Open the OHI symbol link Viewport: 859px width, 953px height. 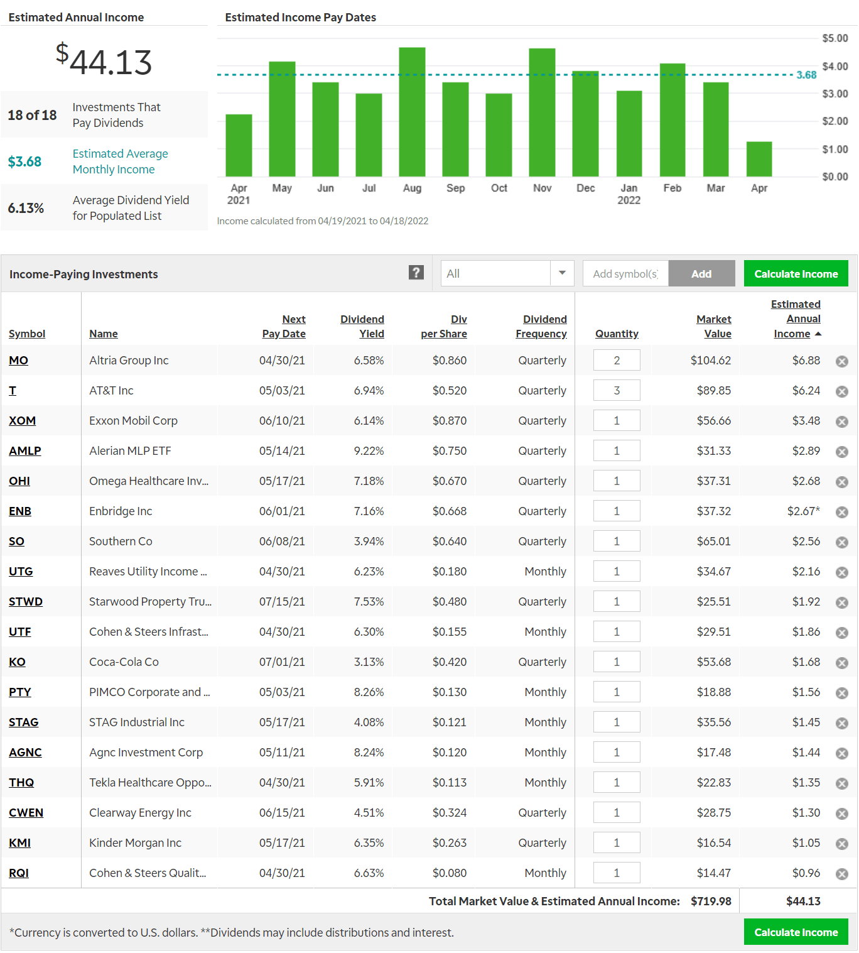click(x=19, y=481)
